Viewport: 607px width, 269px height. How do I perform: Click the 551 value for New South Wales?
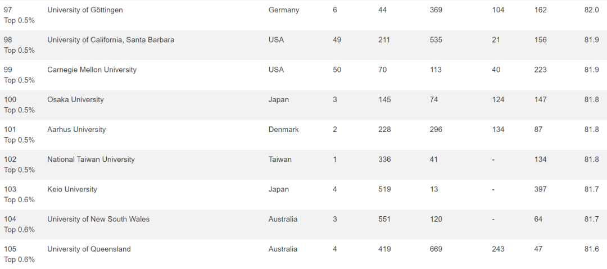click(x=384, y=219)
